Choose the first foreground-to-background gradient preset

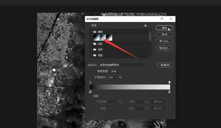coord(96,37)
